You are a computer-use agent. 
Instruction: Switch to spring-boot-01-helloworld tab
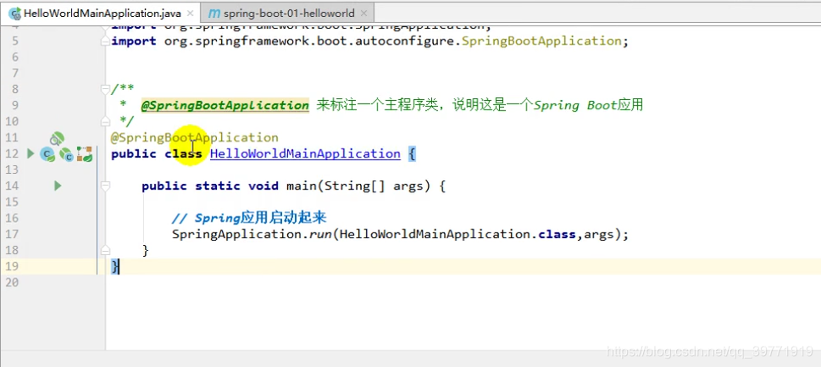click(287, 13)
